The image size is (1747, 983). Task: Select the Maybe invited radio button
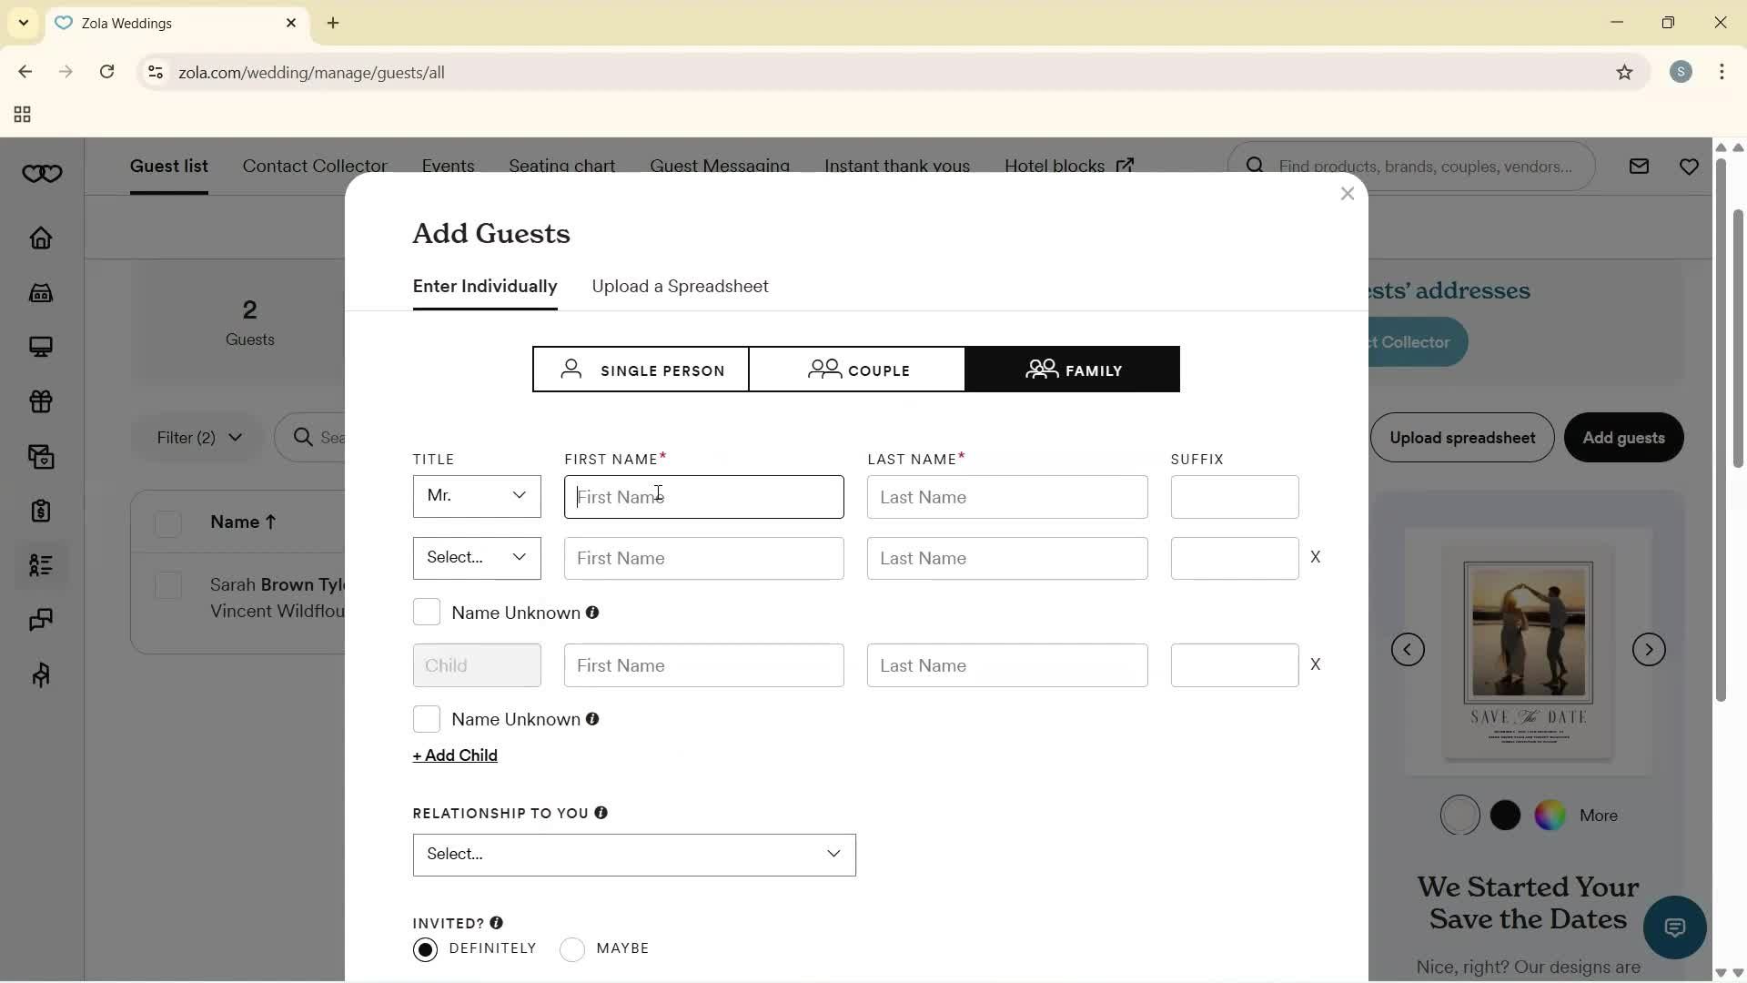572,948
